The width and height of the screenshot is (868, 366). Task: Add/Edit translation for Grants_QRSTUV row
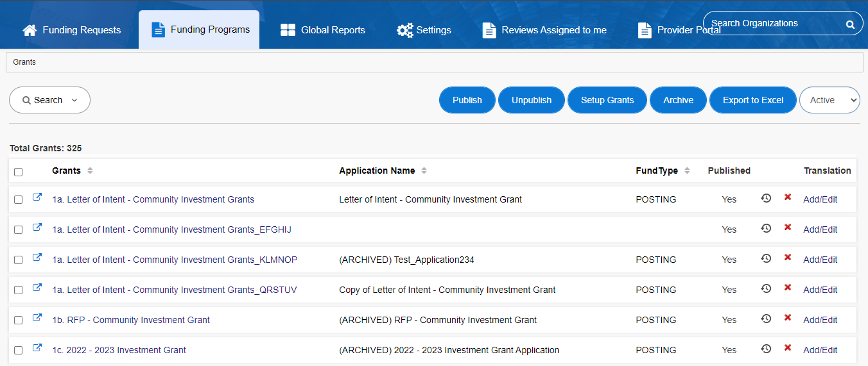pos(820,290)
